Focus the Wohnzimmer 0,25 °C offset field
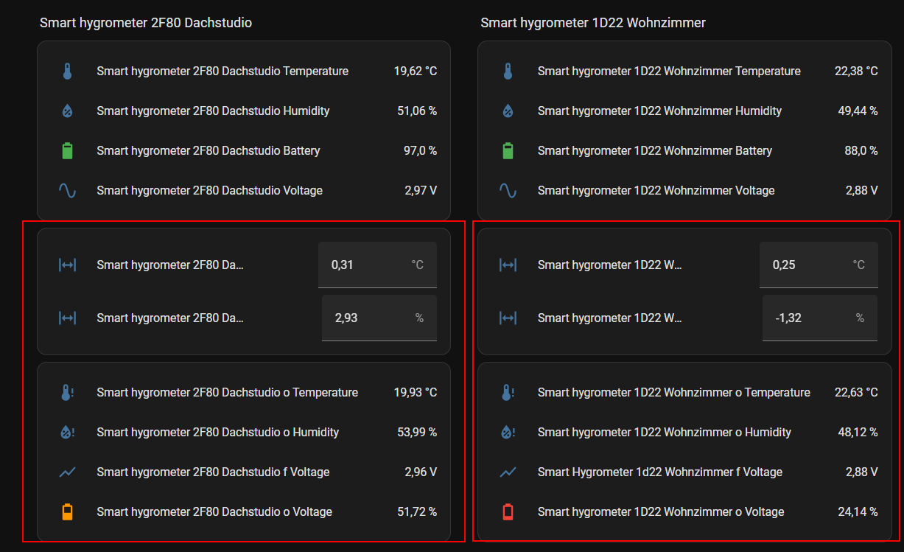This screenshot has width=904, height=552. click(808, 265)
